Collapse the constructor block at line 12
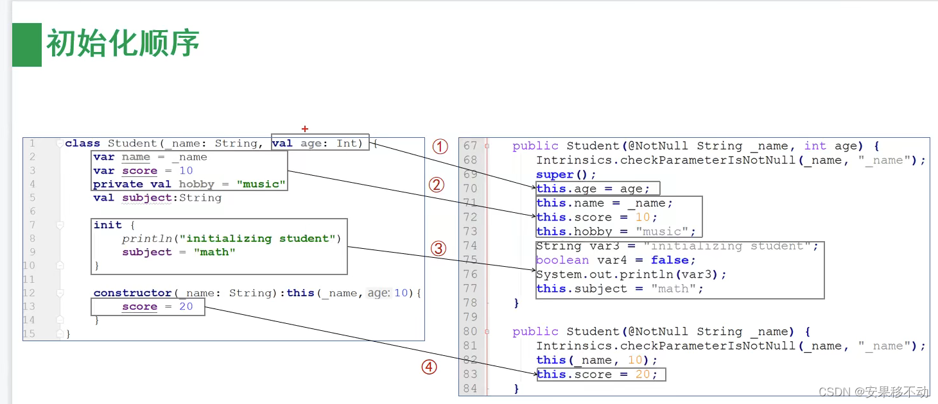This screenshot has height=404, width=938. 59,292
